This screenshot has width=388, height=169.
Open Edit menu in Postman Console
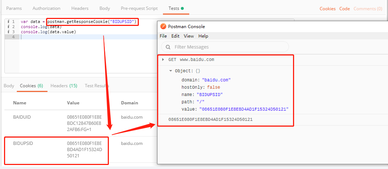coord(175,36)
